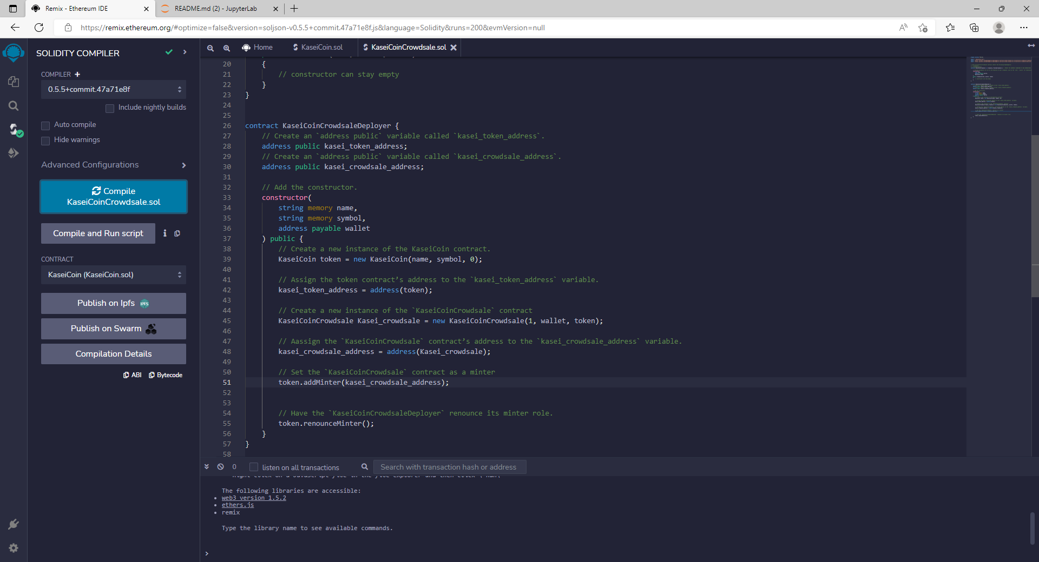Open the File explorers sidebar icon
The width and height of the screenshot is (1039, 562).
[x=14, y=82]
